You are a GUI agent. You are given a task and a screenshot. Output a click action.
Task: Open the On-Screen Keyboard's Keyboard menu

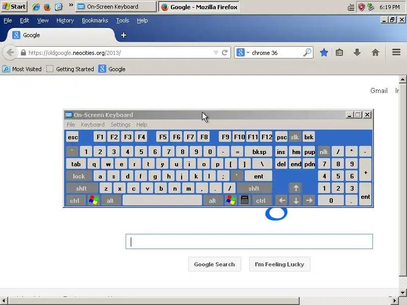point(93,125)
